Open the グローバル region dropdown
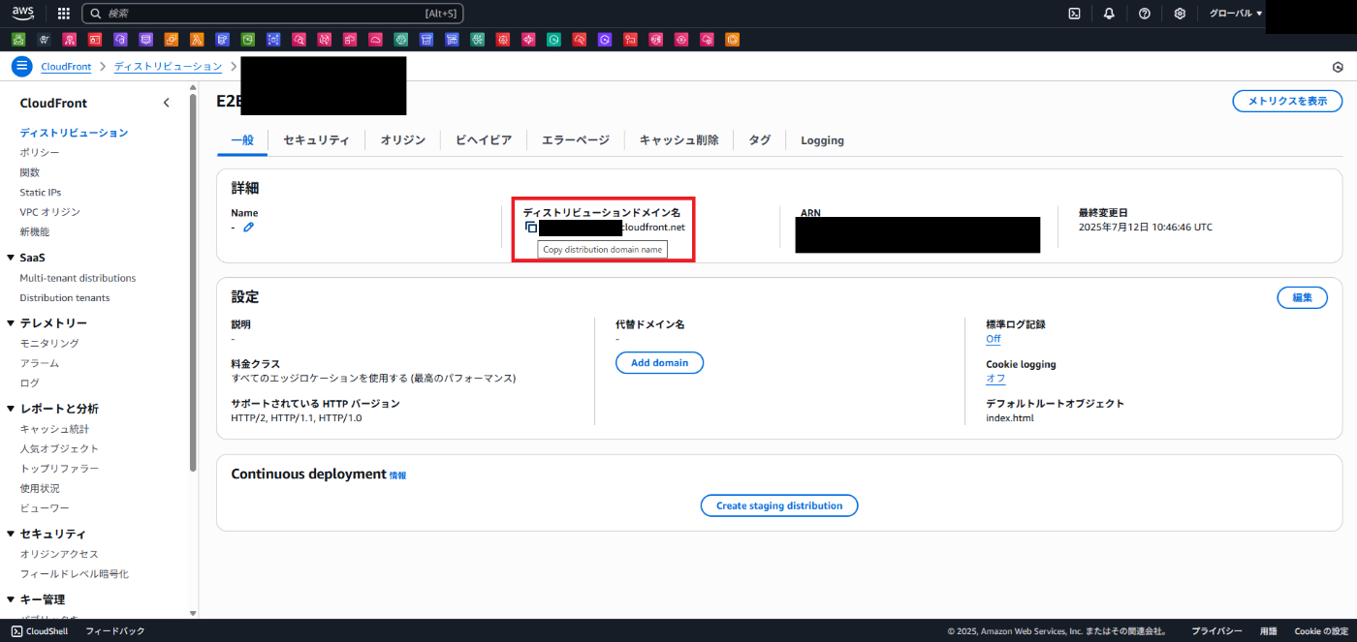 1236,14
